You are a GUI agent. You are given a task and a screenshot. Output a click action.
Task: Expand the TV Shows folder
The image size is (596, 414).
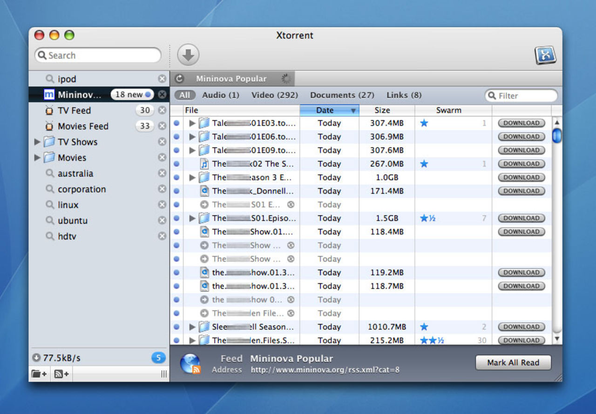click(x=37, y=142)
